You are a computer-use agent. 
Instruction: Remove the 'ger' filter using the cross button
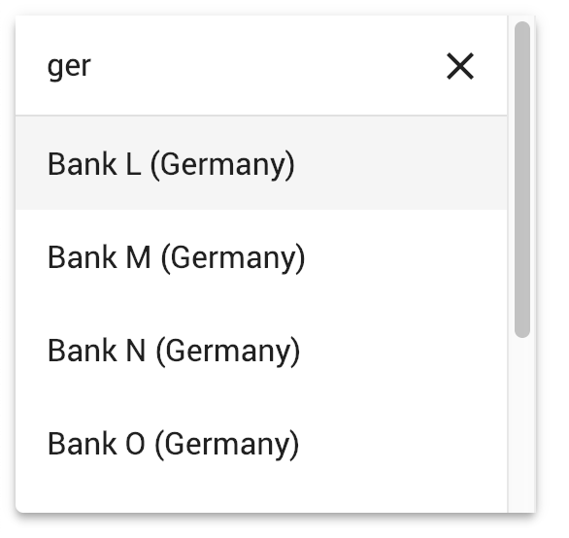460,66
